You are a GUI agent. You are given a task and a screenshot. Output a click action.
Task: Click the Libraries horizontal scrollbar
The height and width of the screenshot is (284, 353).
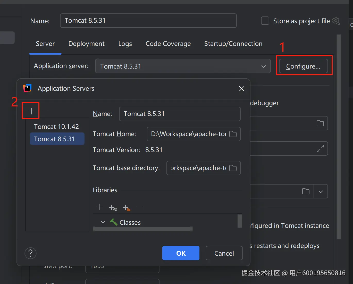pyautogui.click(x=143, y=229)
